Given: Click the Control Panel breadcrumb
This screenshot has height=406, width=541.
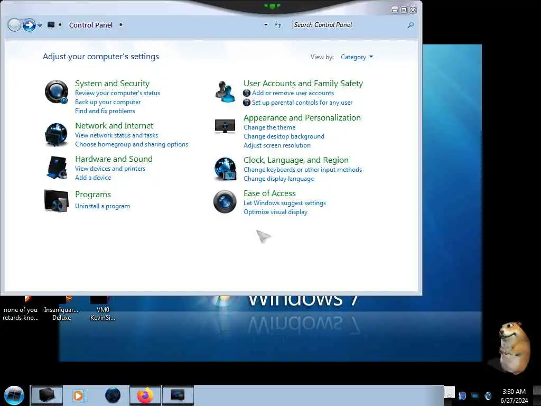Looking at the screenshot, I should tap(91, 25).
